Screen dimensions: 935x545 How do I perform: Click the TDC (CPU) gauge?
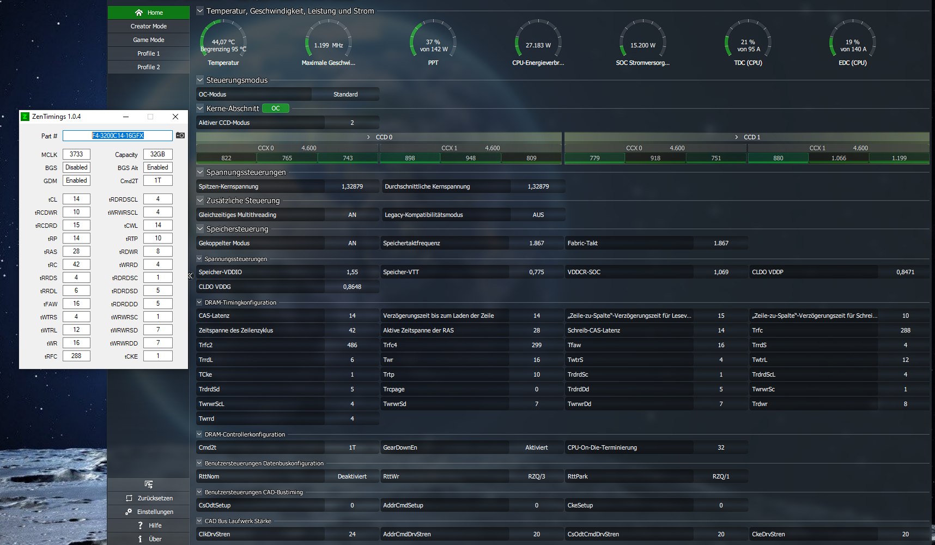coord(748,43)
